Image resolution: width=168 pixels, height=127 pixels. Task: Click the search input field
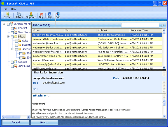140,25
